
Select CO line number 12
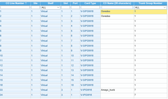click(2, 65)
